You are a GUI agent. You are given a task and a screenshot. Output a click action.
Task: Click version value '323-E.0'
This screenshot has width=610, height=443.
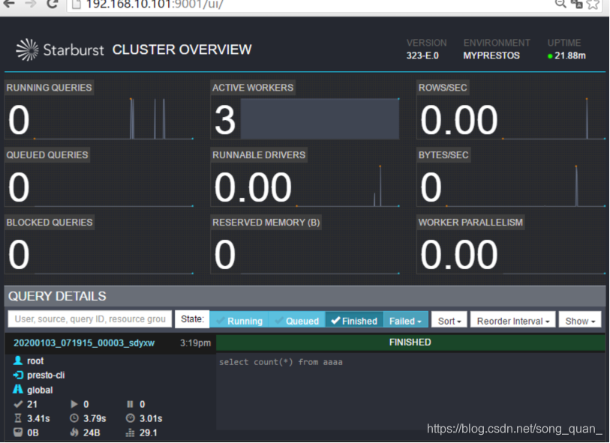coord(422,55)
